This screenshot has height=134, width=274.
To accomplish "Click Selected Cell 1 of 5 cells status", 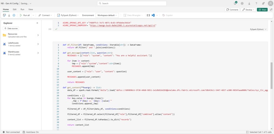I will point(259,132).
